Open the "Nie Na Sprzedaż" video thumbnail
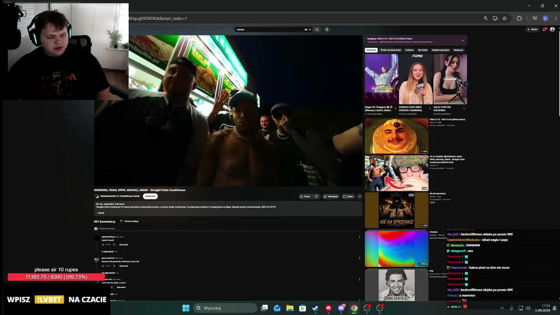Image resolution: width=560 pixels, height=315 pixels. 396,210
